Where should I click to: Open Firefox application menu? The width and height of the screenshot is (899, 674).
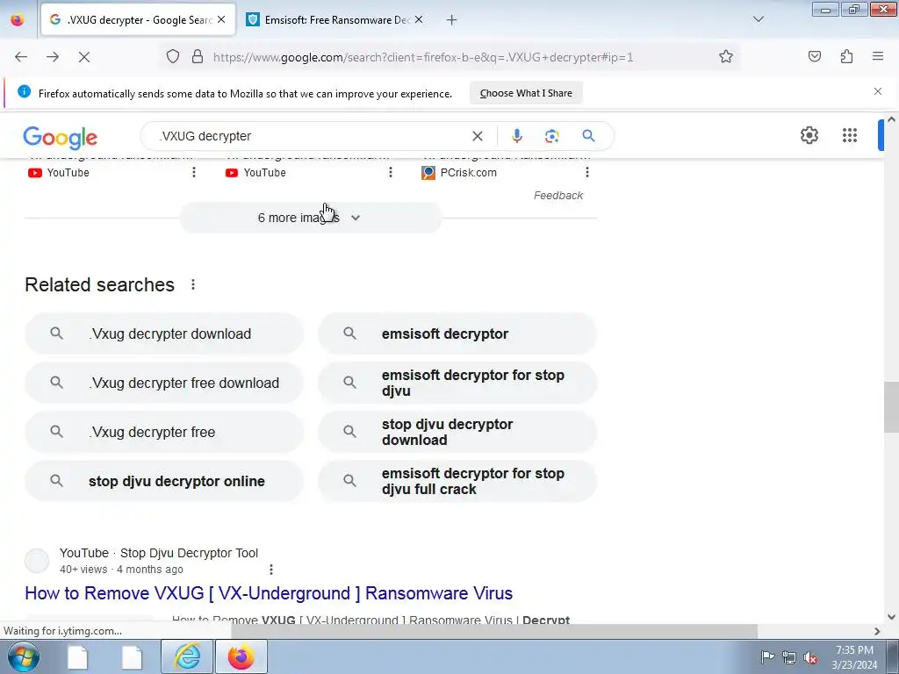pyautogui.click(x=878, y=56)
